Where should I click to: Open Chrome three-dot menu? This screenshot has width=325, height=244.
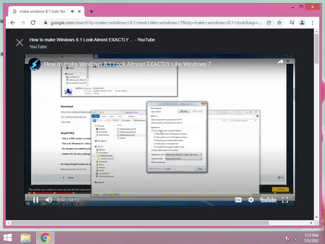312,23
